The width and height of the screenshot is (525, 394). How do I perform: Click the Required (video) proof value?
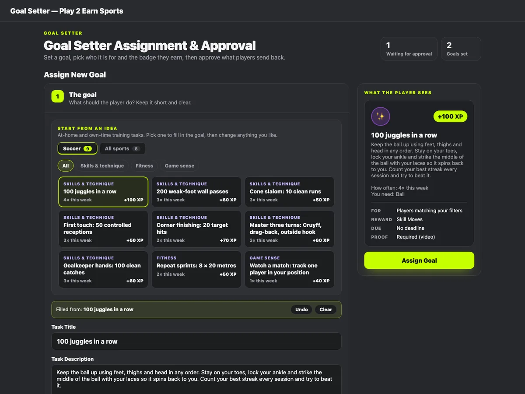coord(416,237)
